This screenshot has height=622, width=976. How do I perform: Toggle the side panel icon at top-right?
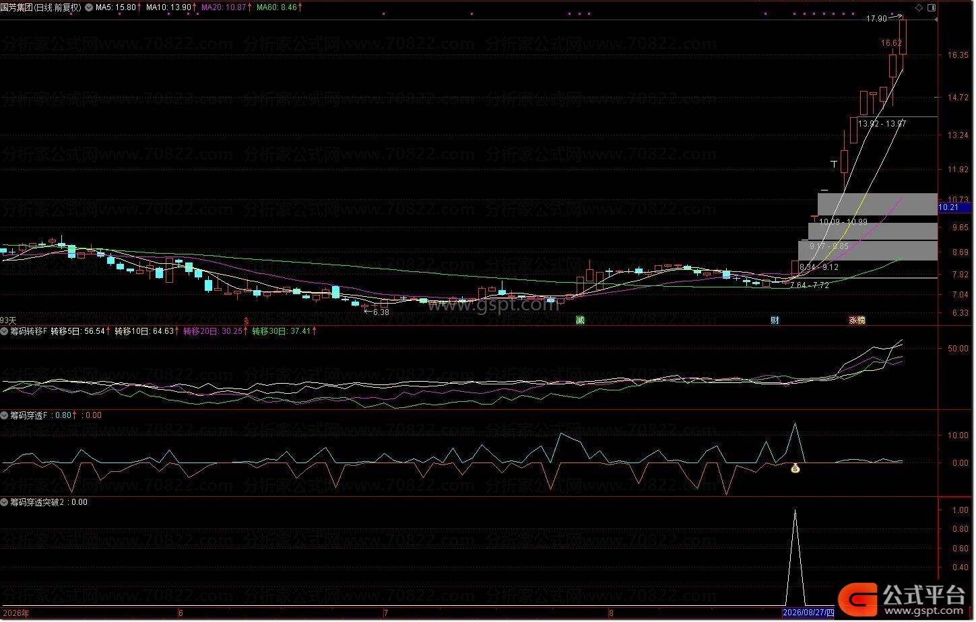click(932, 7)
